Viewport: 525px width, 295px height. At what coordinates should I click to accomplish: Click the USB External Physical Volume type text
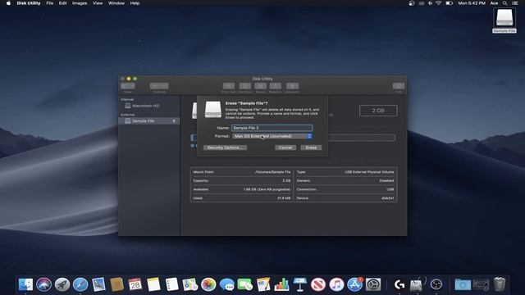369,172
